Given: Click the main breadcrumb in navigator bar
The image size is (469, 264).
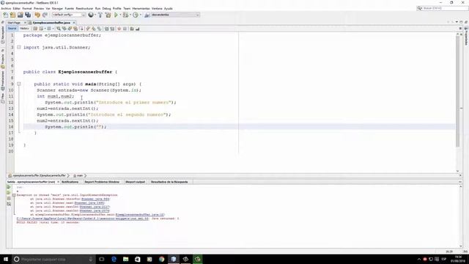Looking at the screenshot, I should tap(80, 176).
